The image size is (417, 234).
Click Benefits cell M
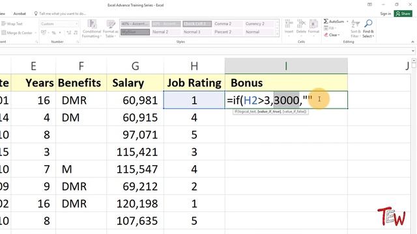point(81,169)
